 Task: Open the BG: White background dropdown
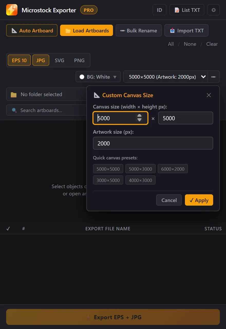pos(98,77)
